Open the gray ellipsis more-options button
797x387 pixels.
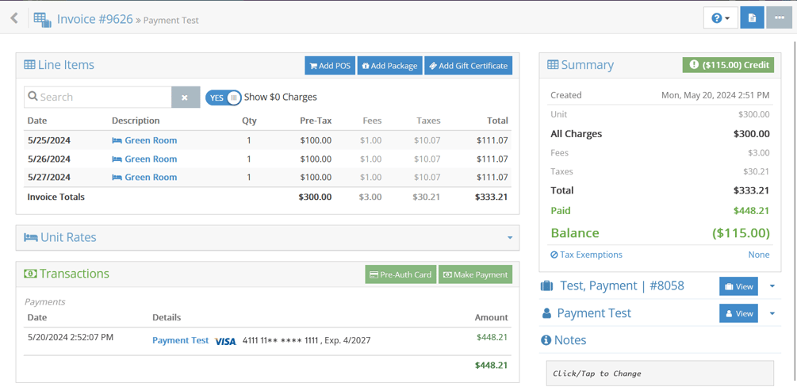[780, 17]
